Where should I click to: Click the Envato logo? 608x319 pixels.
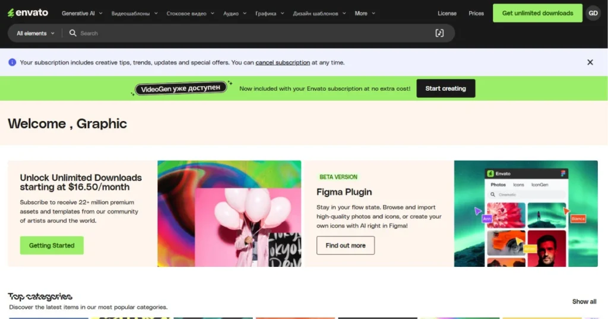click(x=28, y=13)
